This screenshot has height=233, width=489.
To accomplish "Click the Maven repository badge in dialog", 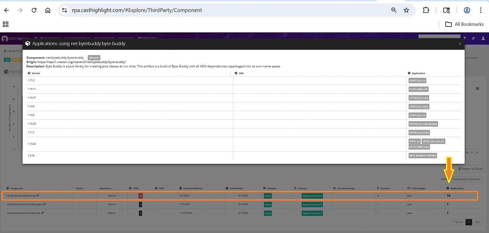I will point(94,58).
